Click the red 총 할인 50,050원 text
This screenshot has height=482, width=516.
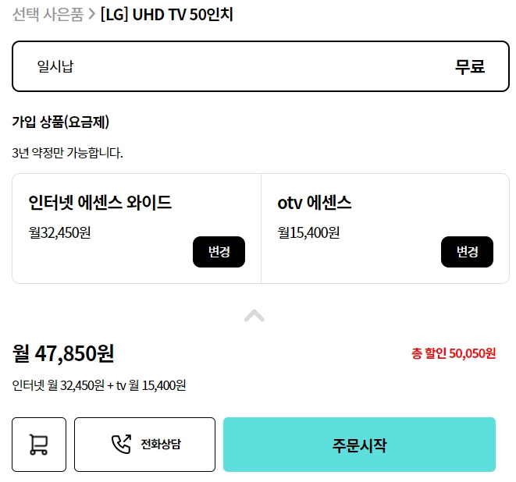point(454,353)
